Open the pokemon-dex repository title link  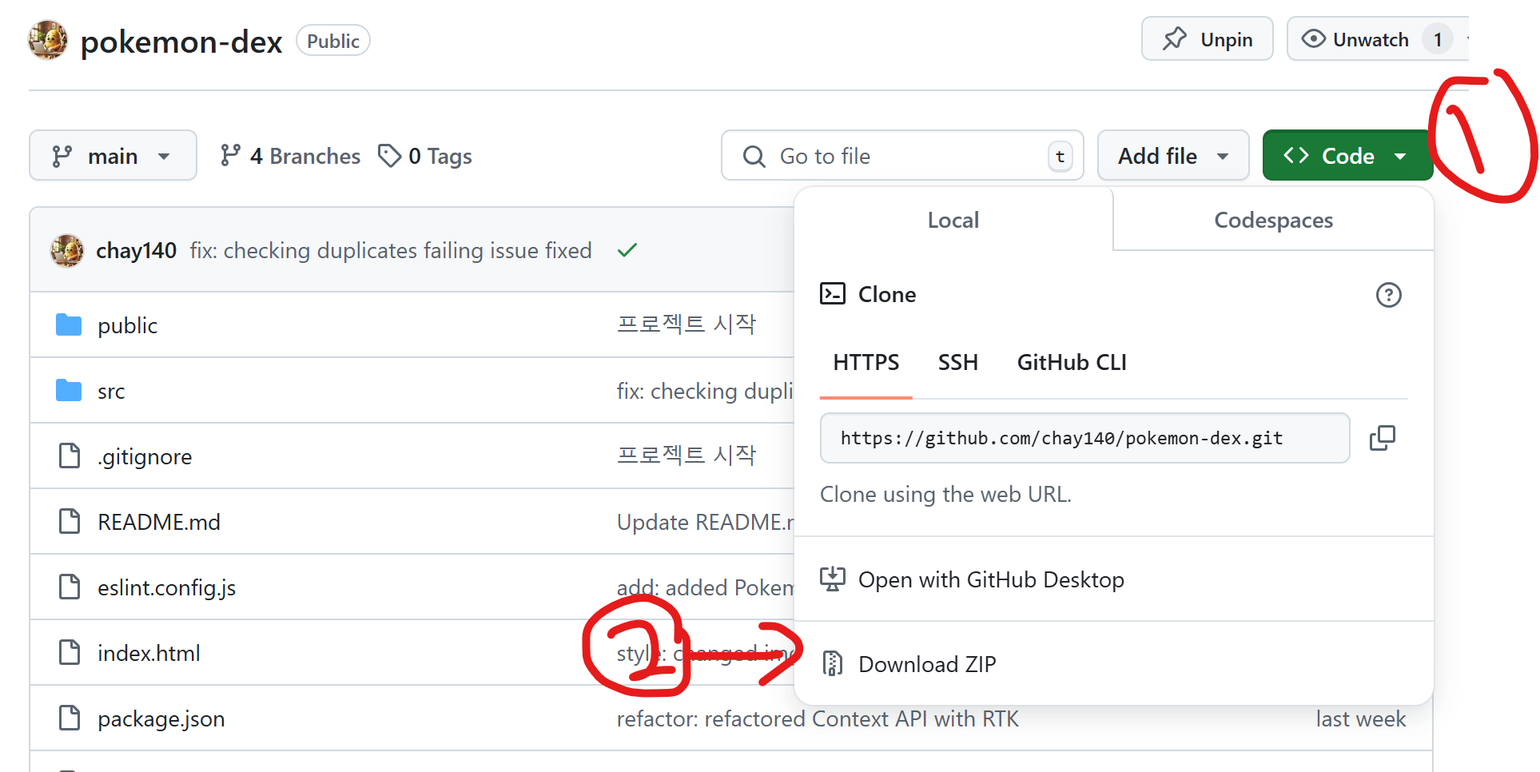pyautogui.click(x=181, y=42)
